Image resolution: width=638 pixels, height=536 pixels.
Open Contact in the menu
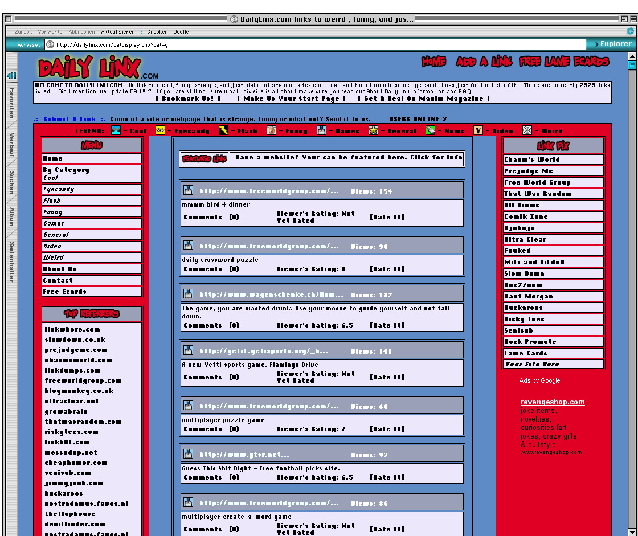pyautogui.click(x=92, y=280)
